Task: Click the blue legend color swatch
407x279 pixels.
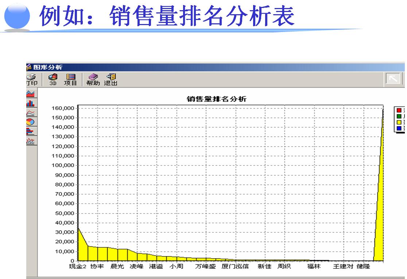Action: pos(399,128)
